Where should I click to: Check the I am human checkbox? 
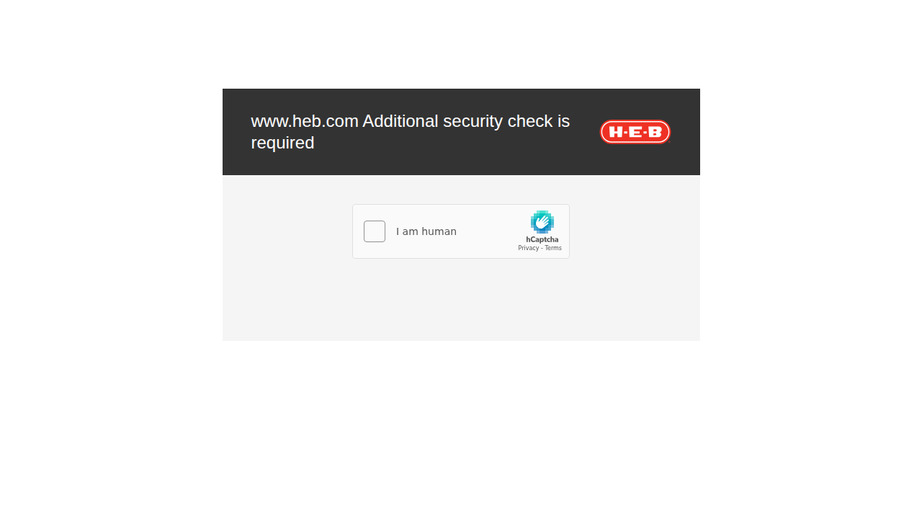point(375,231)
